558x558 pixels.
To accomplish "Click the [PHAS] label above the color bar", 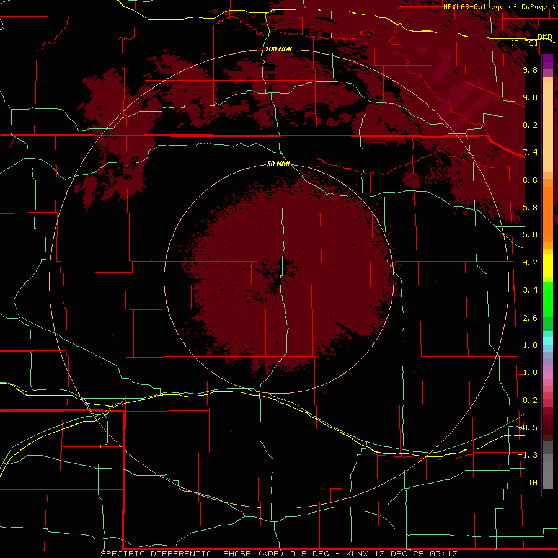I will (524, 43).
